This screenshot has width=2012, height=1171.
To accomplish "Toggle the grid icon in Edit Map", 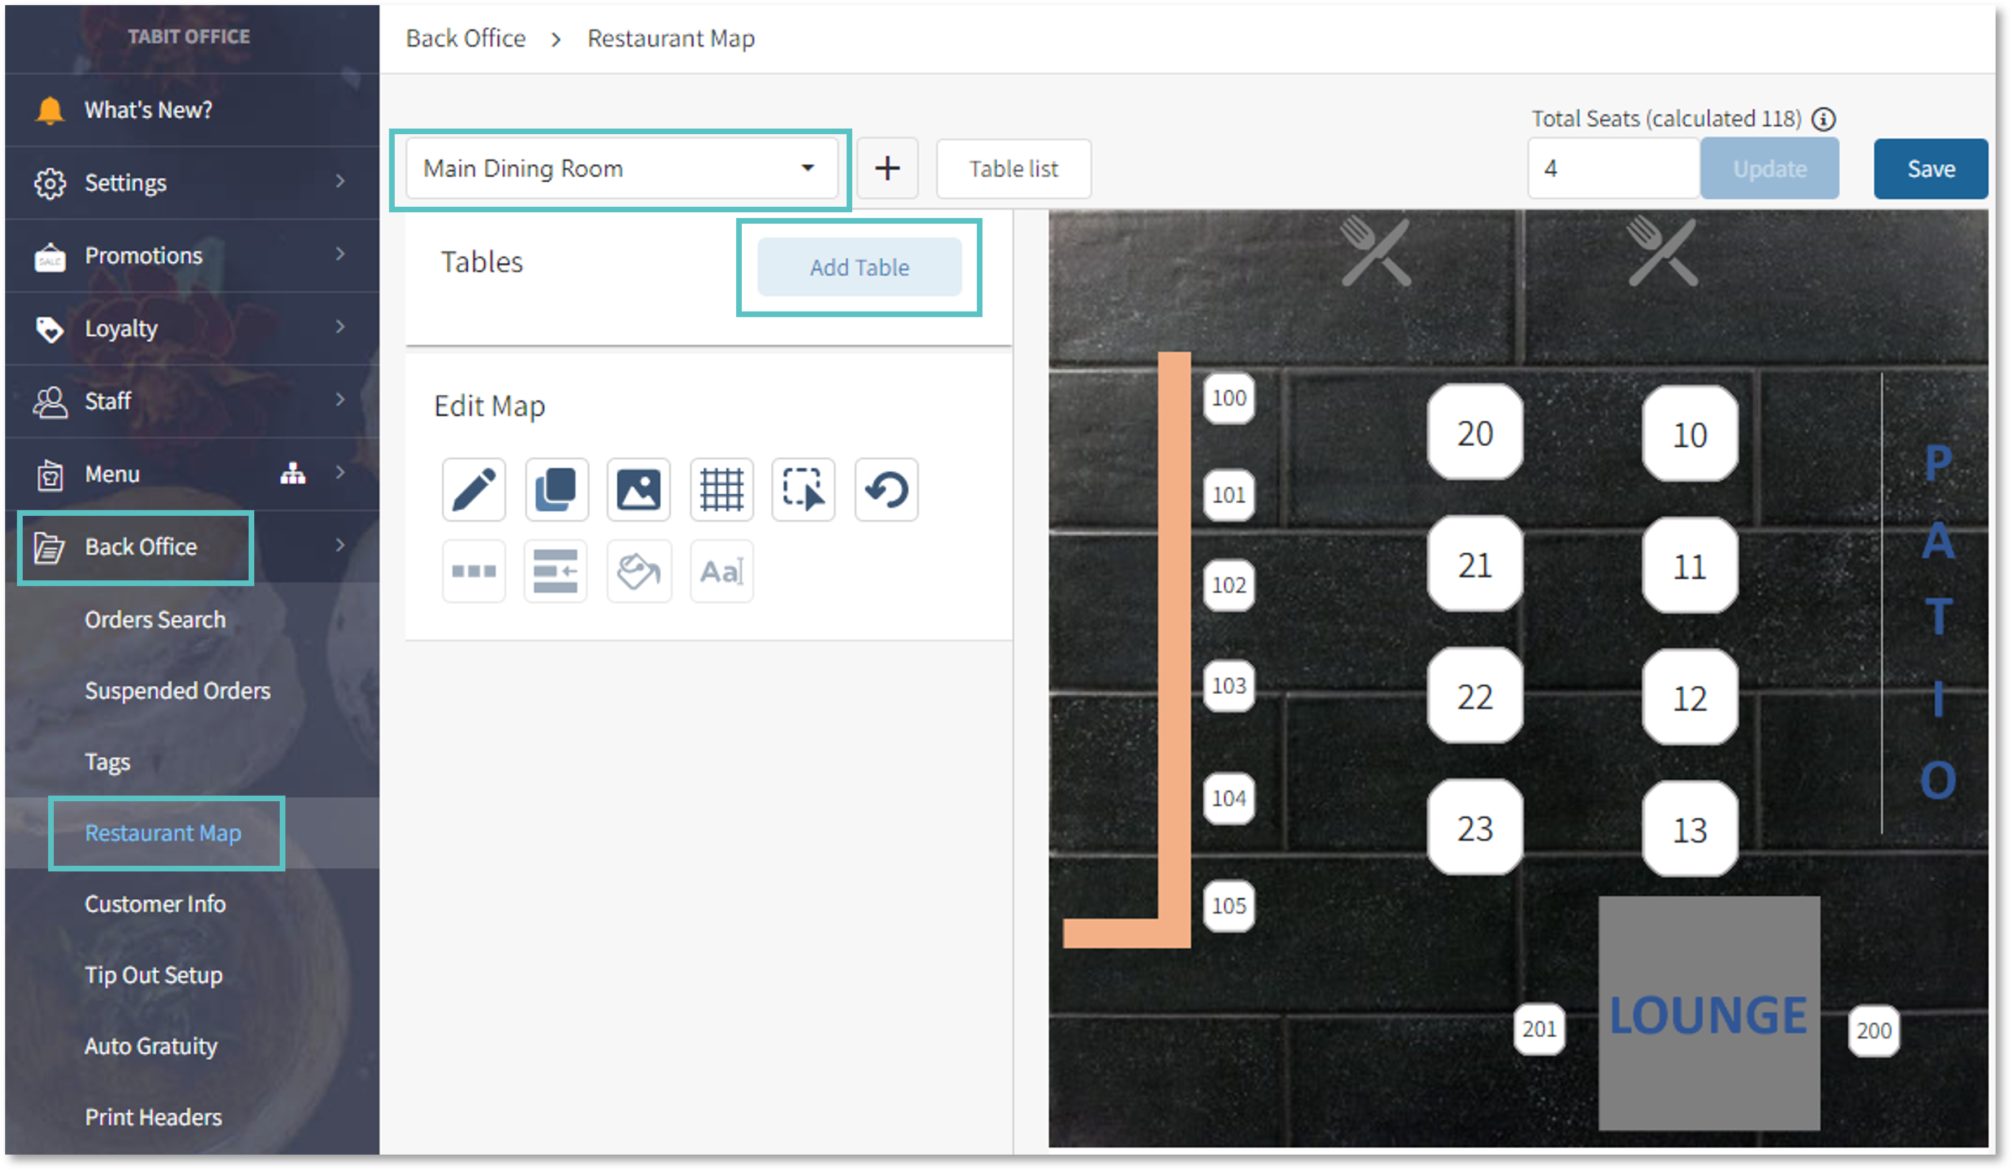I will [x=721, y=489].
